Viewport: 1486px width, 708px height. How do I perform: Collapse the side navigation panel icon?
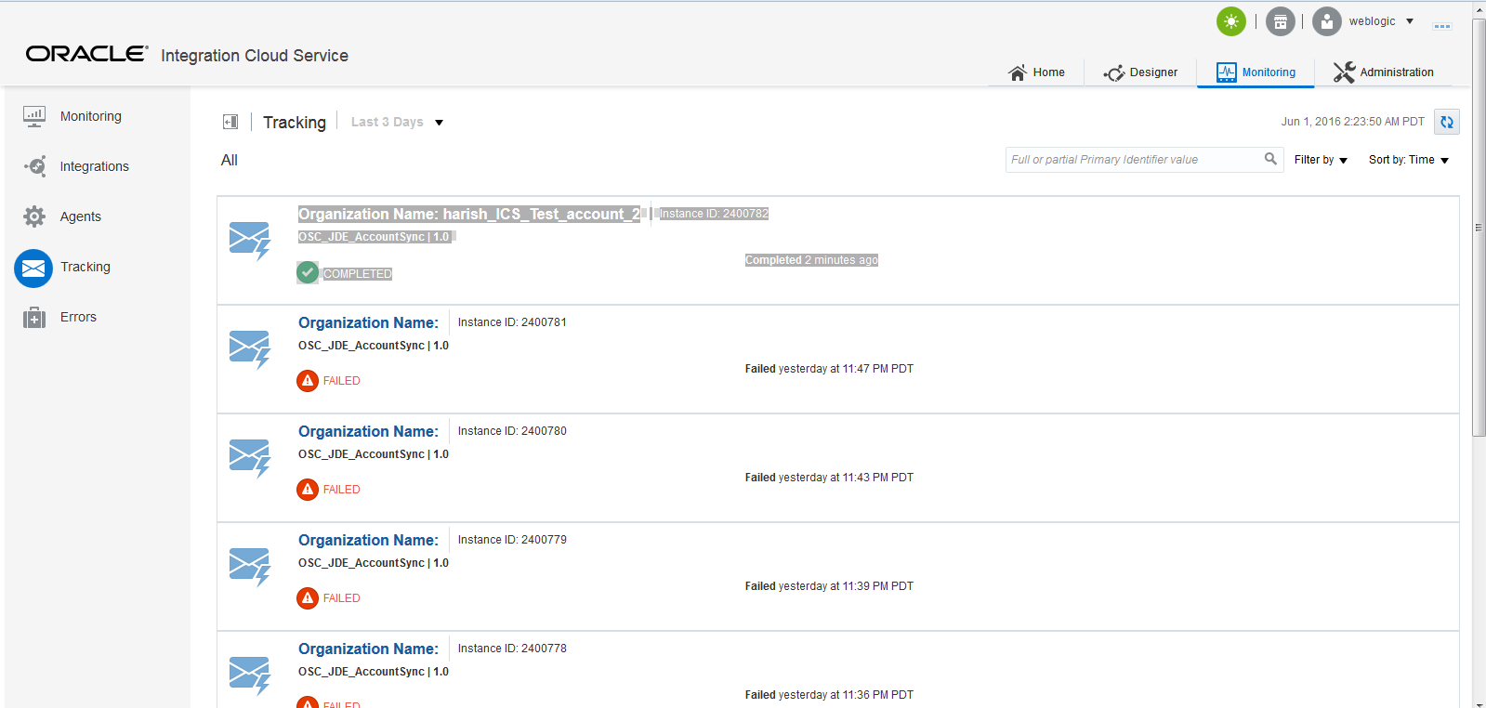230,122
